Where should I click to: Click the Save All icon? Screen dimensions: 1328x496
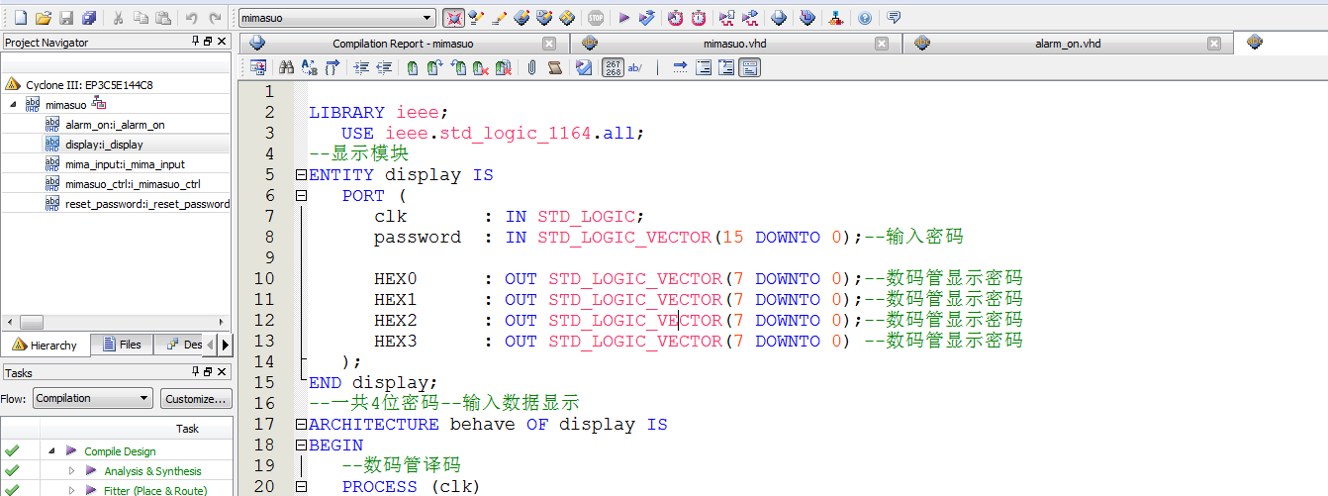pyautogui.click(x=89, y=18)
